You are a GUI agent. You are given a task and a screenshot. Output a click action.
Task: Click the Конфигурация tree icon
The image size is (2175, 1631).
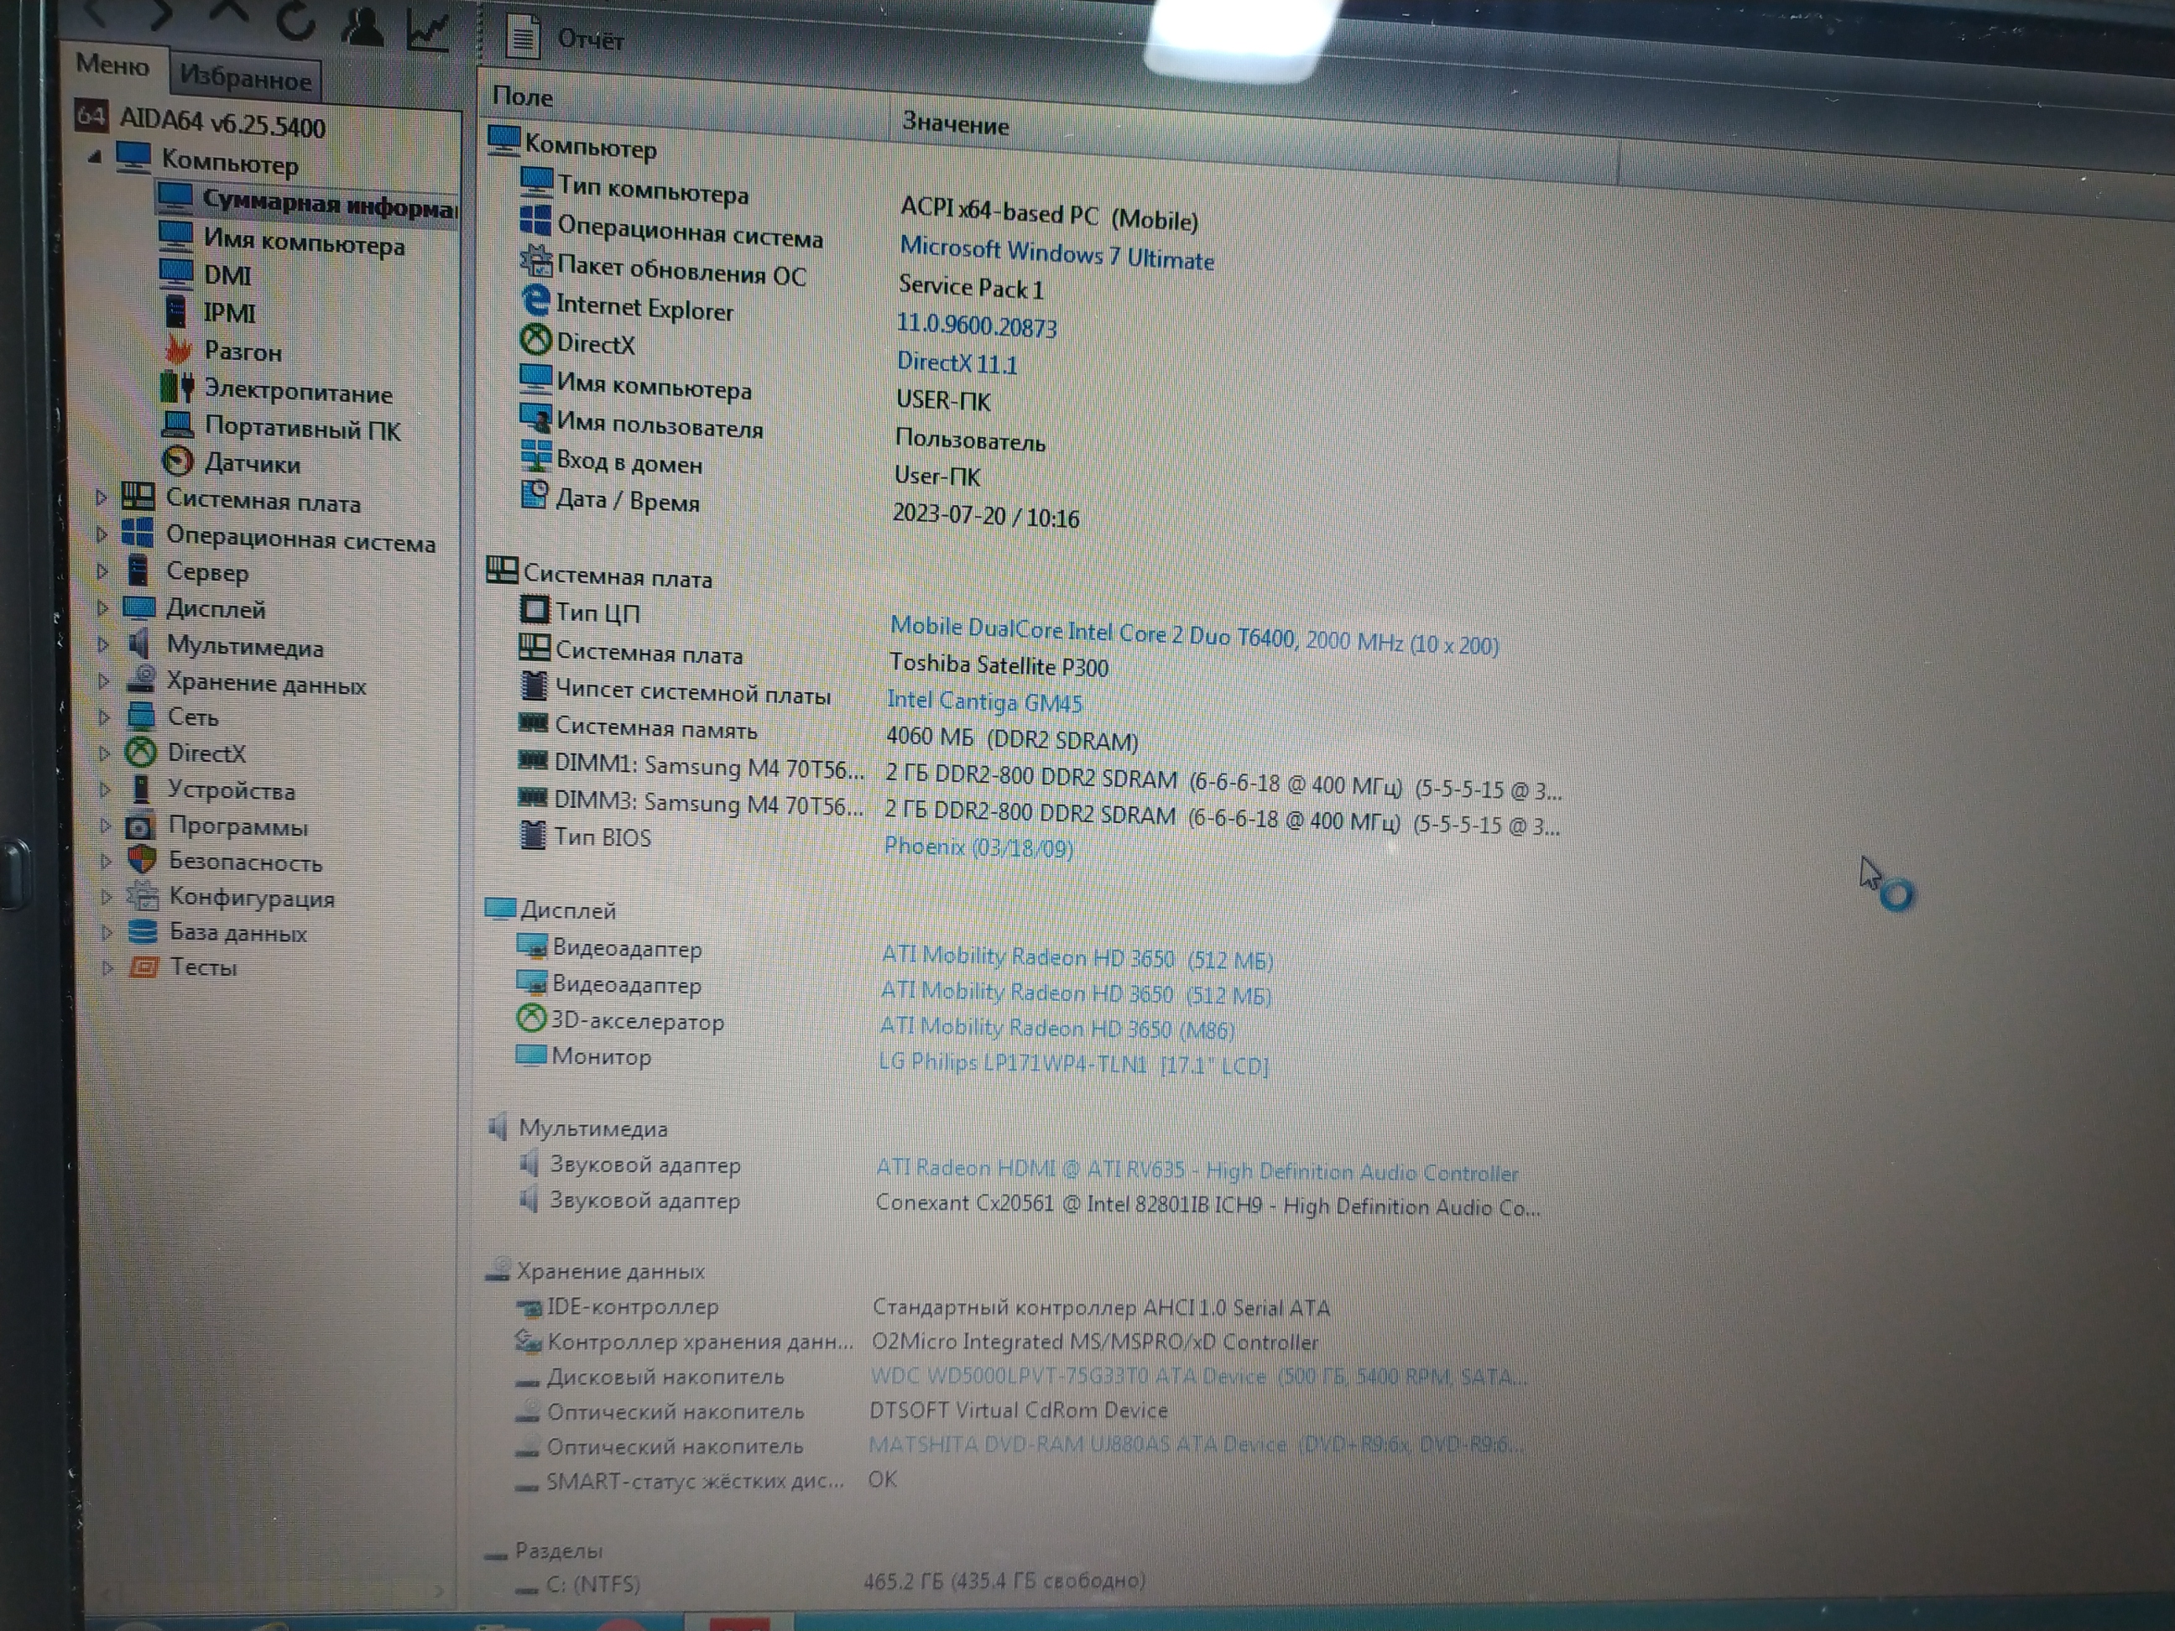(143, 896)
